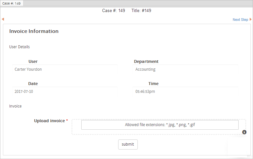Click the Department column label
The width and height of the screenshot is (253, 159).
146,61
